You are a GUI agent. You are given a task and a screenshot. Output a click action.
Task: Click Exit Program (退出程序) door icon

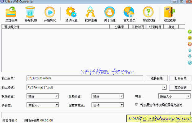click(x=170, y=12)
